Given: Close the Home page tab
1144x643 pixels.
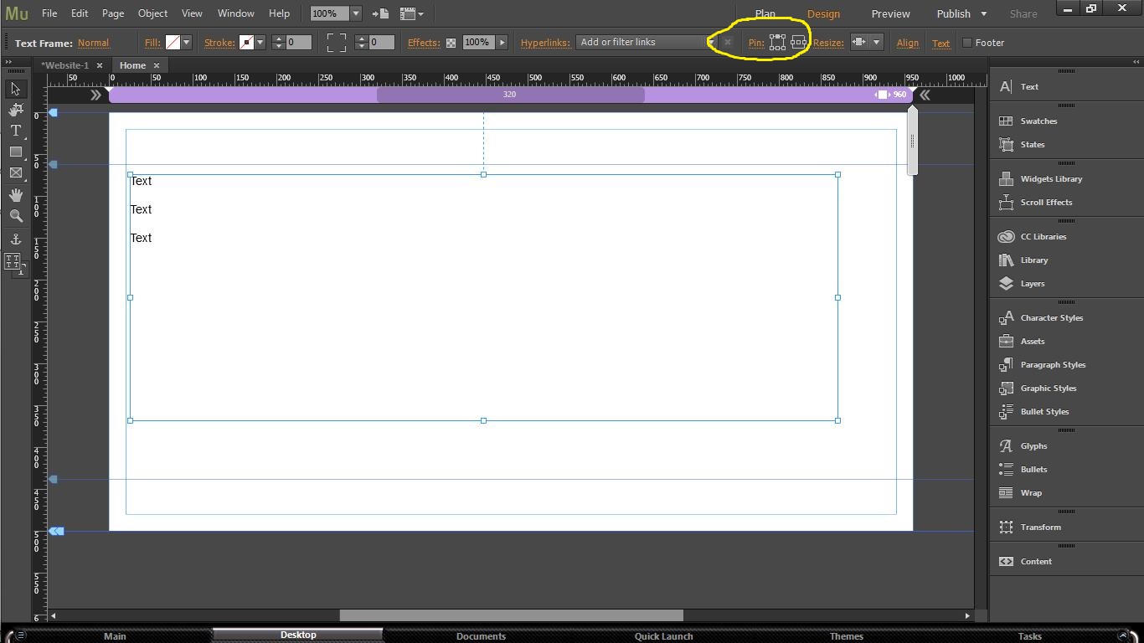Looking at the screenshot, I should tap(156, 65).
